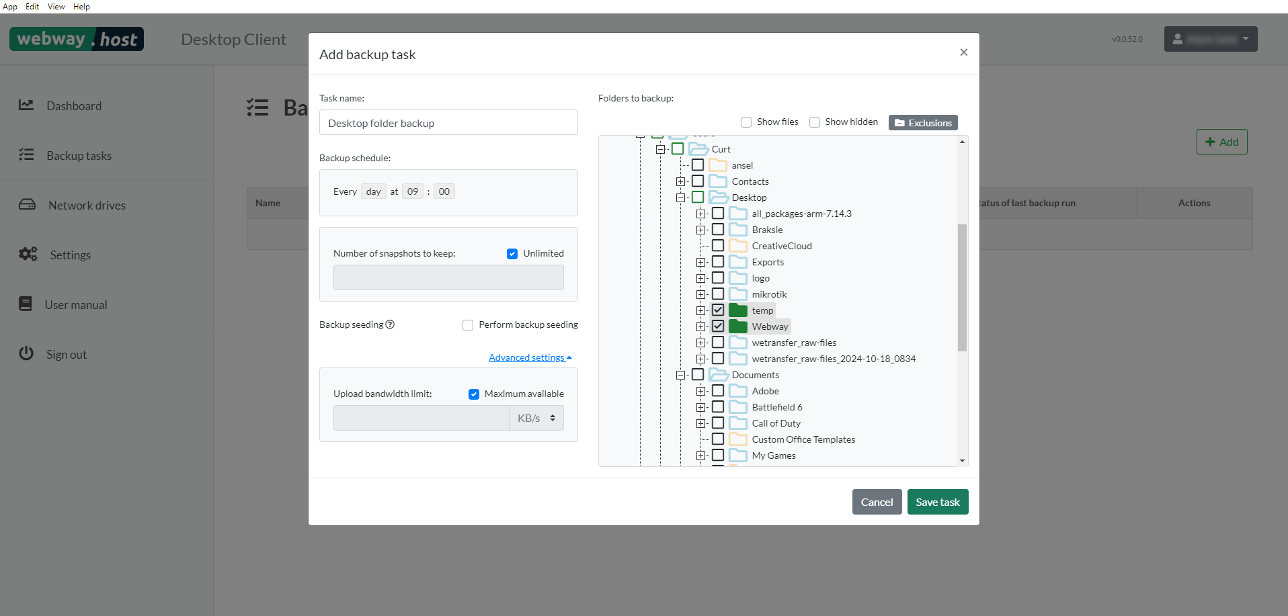Collapse the Advanced settings link
The image size is (1288, 616).
pyautogui.click(x=530, y=357)
